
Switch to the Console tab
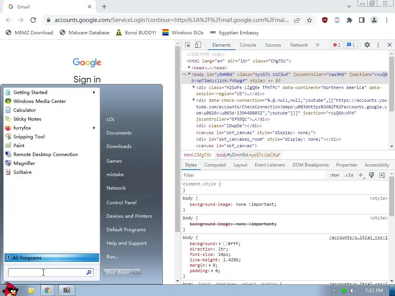[x=248, y=45]
